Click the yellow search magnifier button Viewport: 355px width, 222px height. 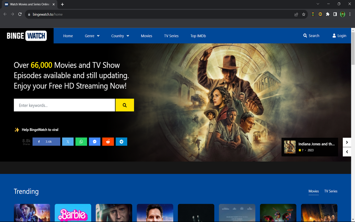(125, 105)
